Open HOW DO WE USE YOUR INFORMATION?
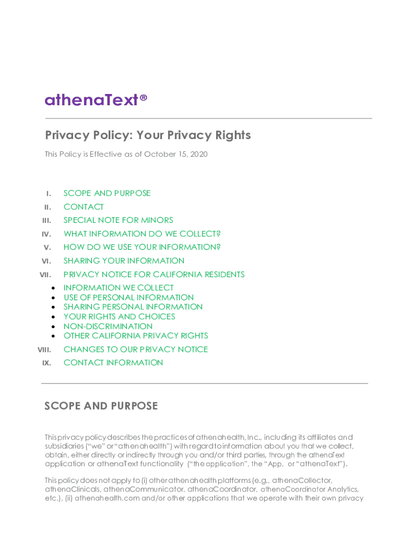The height and width of the screenshot is (550, 414). tap(142, 247)
